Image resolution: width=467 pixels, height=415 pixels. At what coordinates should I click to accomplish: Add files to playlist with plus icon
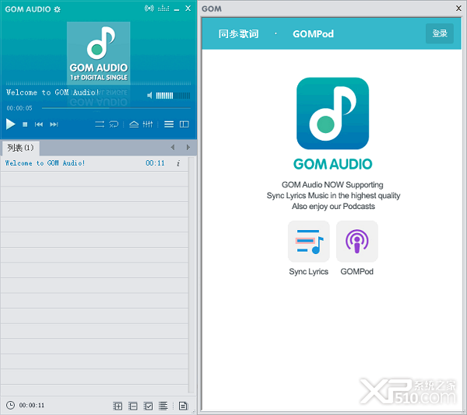tap(118, 406)
